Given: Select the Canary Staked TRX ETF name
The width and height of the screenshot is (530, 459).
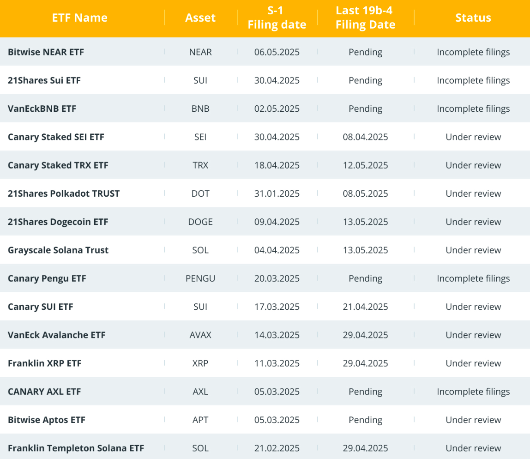Looking at the screenshot, I should (58, 165).
